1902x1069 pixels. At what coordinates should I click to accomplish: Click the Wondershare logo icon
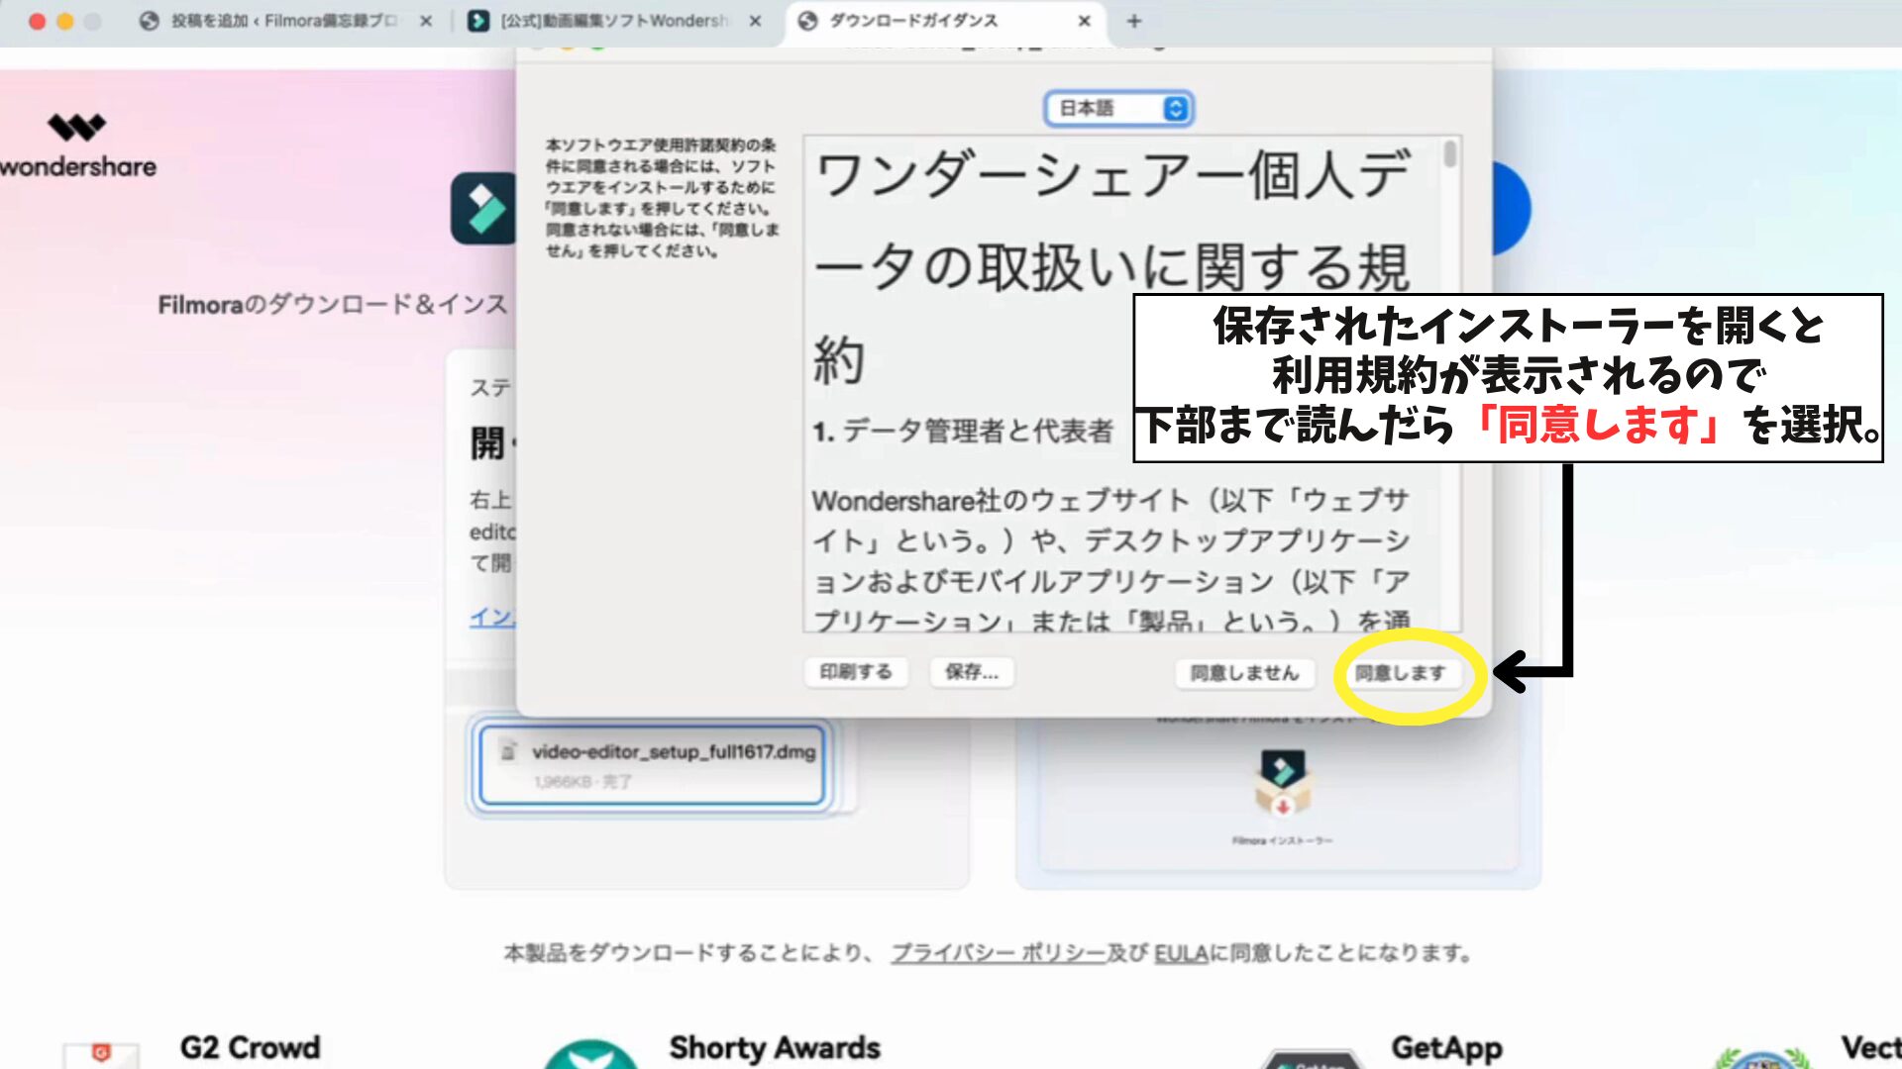[76, 127]
